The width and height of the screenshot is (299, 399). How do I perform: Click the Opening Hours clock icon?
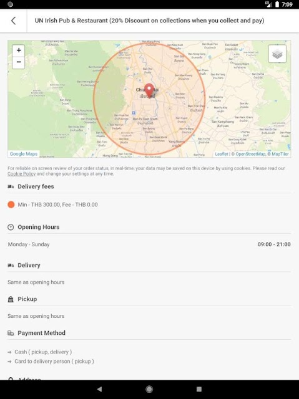click(x=11, y=227)
